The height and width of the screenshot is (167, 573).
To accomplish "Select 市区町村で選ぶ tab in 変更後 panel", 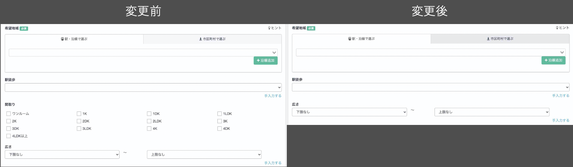I will pyautogui.click(x=500, y=39).
